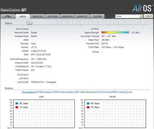Click the Logout button

(x=148, y=16)
